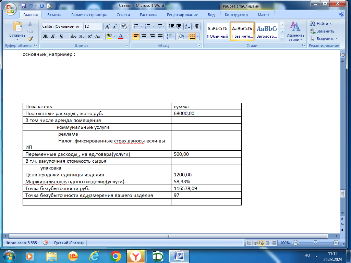Cut selection with scissors icon
The height and width of the screenshot is (263, 351).
[30, 24]
